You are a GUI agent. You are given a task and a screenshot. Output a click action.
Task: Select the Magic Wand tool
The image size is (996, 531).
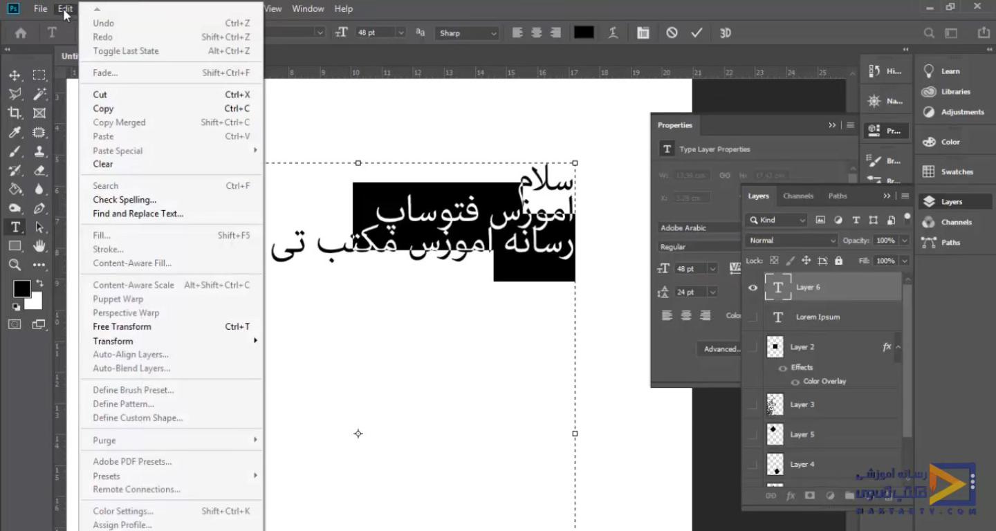[39, 94]
